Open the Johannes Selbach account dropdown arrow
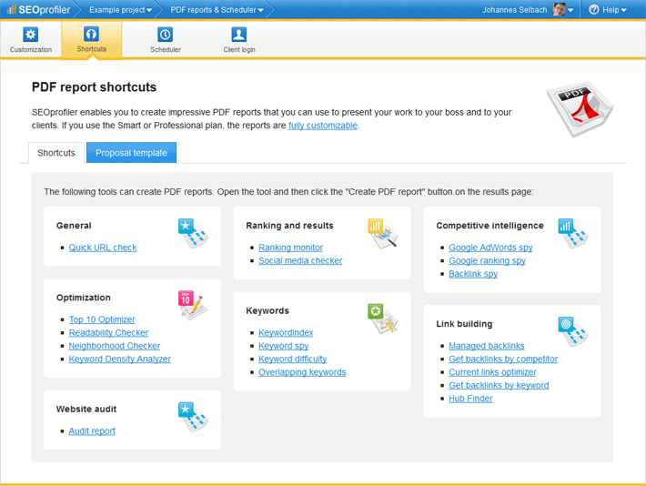The width and height of the screenshot is (646, 486). click(570, 10)
